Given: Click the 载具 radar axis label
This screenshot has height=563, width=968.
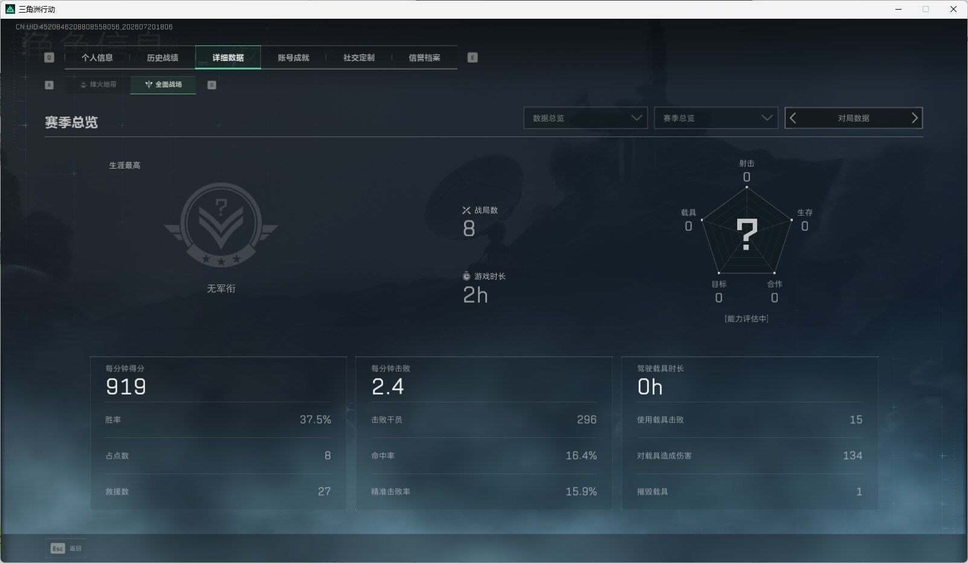Looking at the screenshot, I should [x=689, y=213].
